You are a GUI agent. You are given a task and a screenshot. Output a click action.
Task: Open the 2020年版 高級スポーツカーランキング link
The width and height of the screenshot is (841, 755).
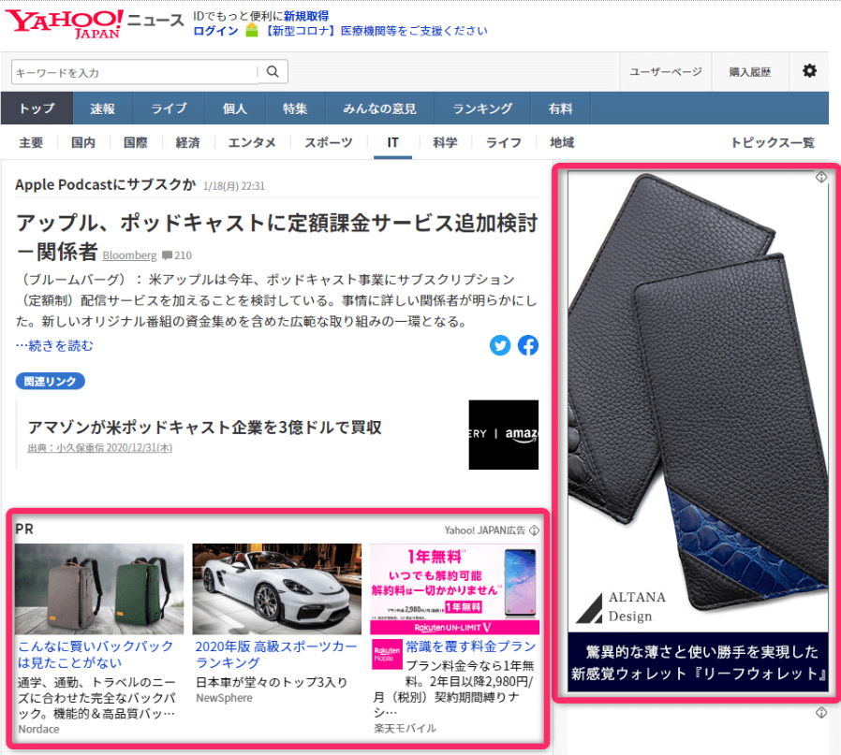pos(276,654)
